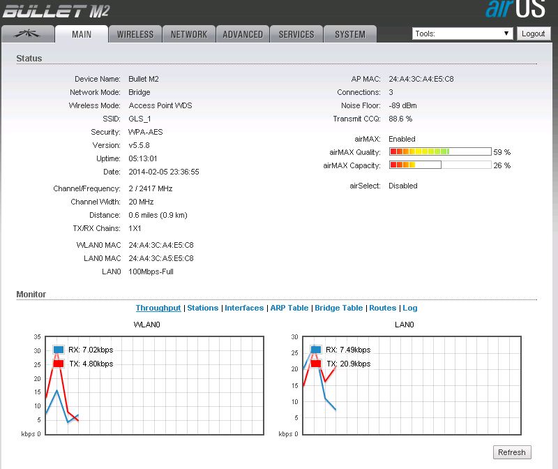Image resolution: width=558 pixels, height=469 pixels.
Task: Click the Noise Floor value -89 dBm
Action: pyautogui.click(x=402, y=106)
